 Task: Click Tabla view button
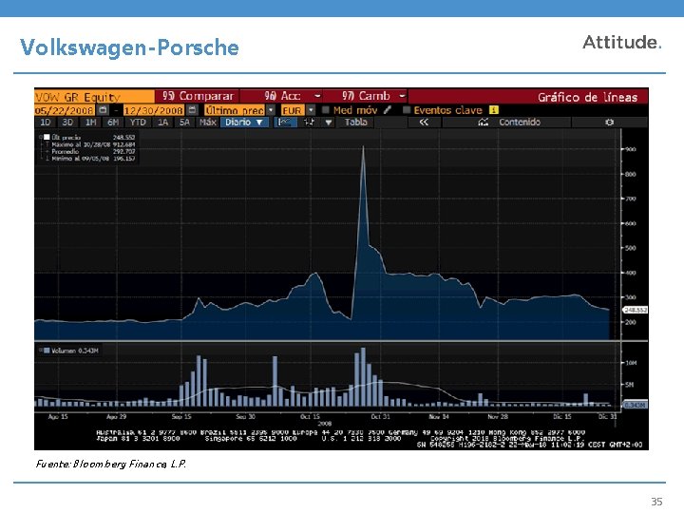[x=356, y=123]
